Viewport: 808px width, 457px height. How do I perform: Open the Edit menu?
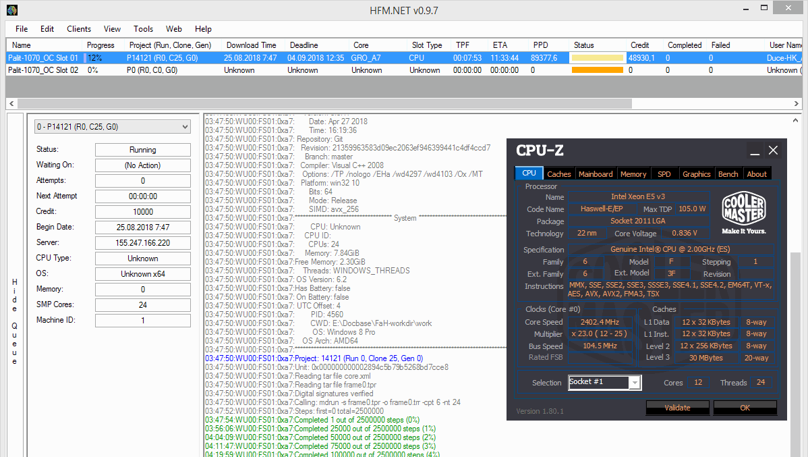point(47,29)
